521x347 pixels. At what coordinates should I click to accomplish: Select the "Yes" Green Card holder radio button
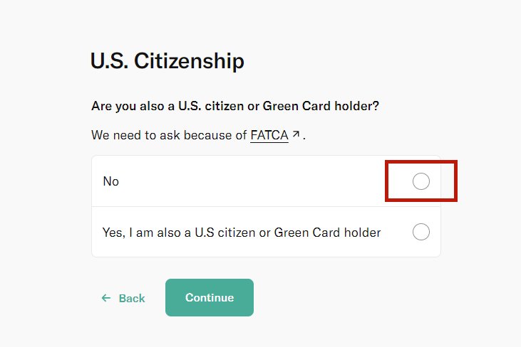tap(421, 232)
